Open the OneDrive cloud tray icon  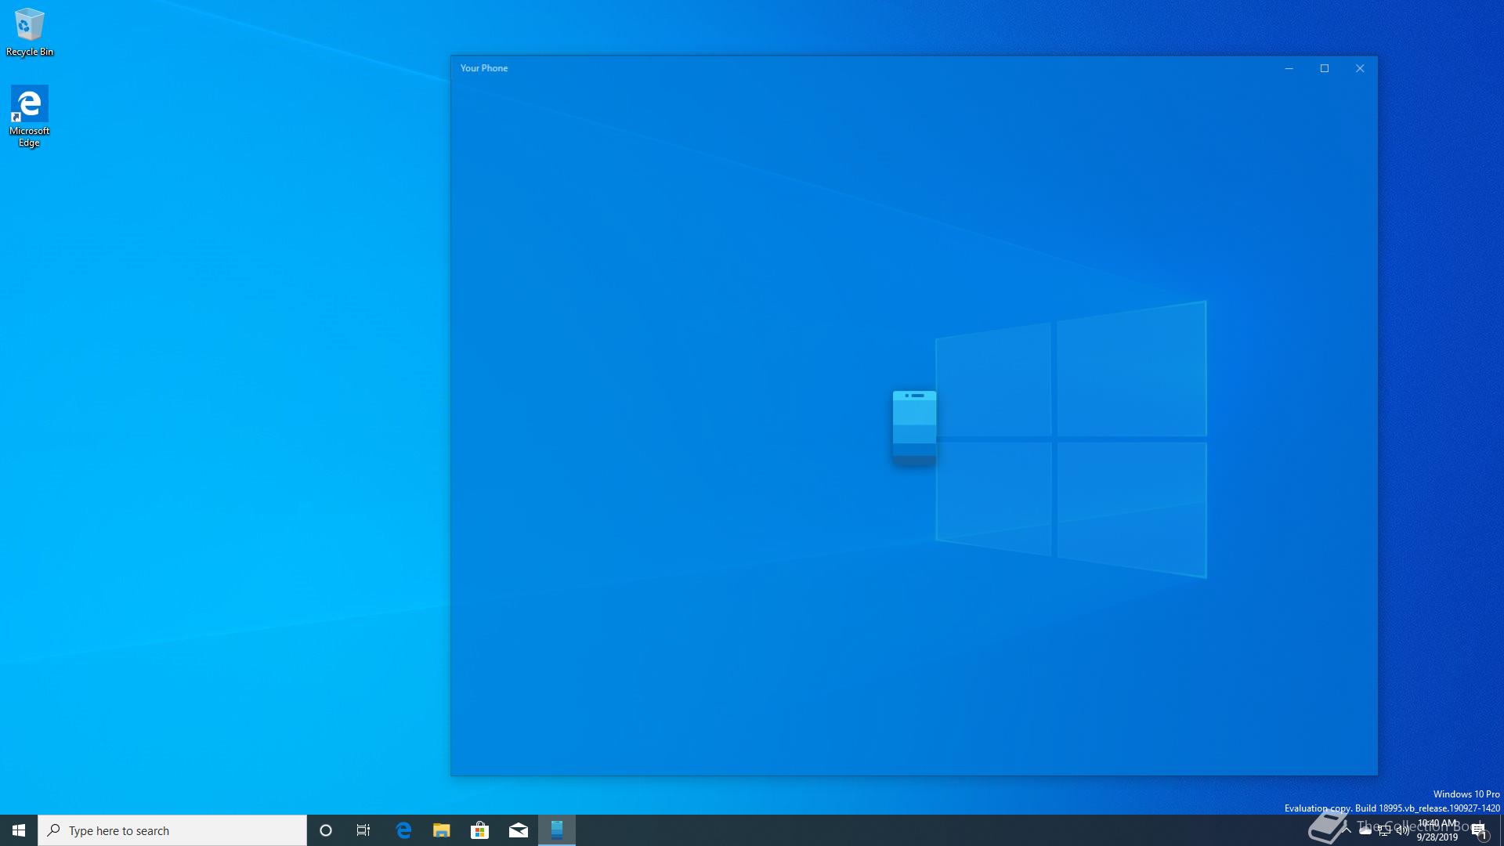coord(1365,830)
